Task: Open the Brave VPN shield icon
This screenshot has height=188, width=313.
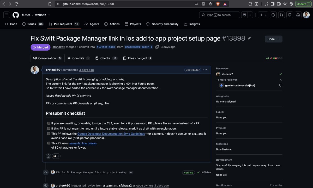Action: [x=291, y=4]
